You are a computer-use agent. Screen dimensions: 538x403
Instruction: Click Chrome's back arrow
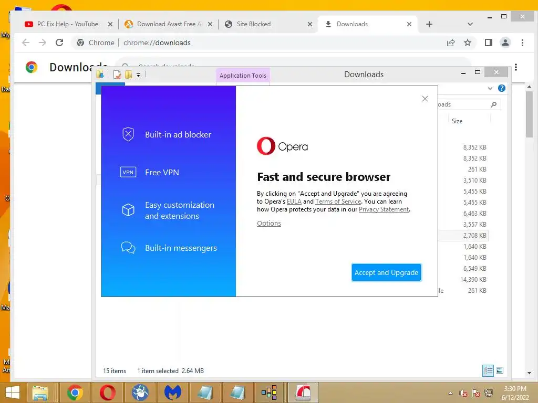26,43
